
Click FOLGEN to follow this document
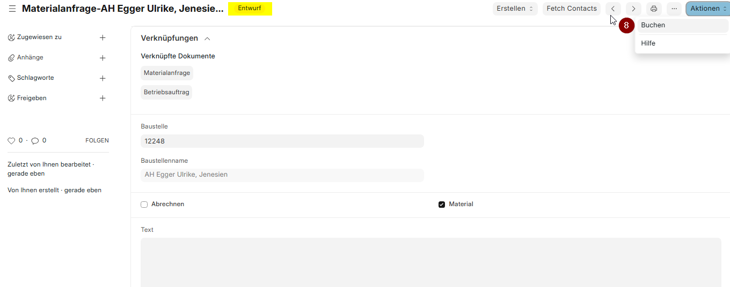[x=97, y=141]
